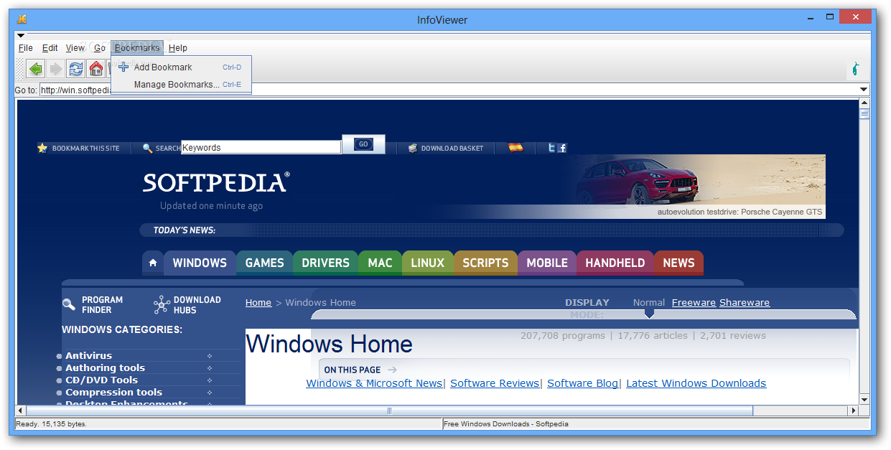Image resolution: width=891 pixels, height=450 pixels.
Task: Open the Edit menu
Action: (x=50, y=48)
